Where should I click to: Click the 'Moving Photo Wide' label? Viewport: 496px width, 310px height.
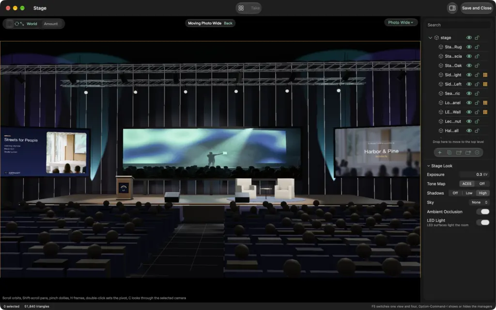205,23
